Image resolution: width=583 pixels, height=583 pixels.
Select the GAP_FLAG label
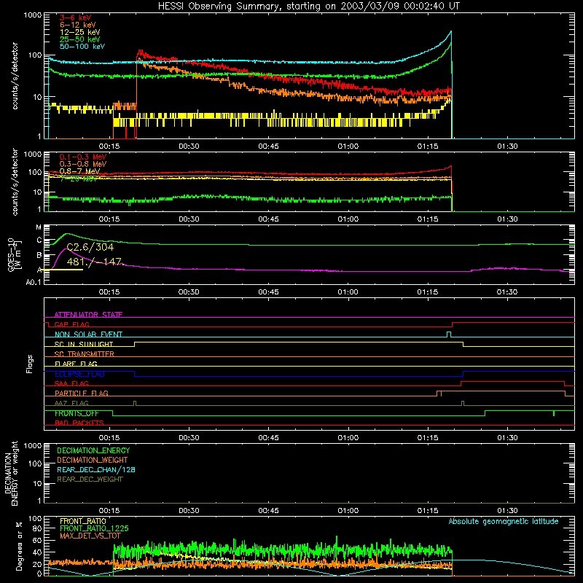click(x=71, y=324)
